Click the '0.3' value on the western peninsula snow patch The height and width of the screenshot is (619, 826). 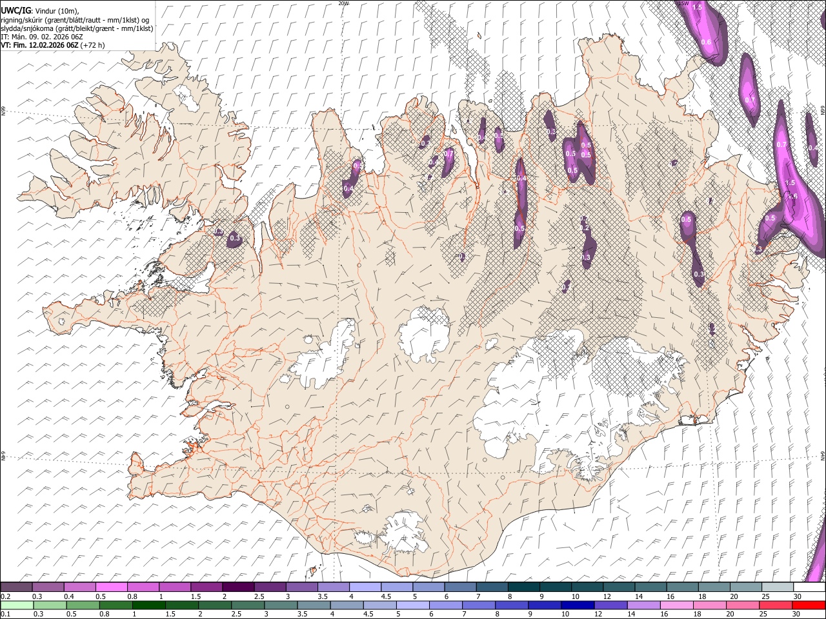(x=235, y=239)
